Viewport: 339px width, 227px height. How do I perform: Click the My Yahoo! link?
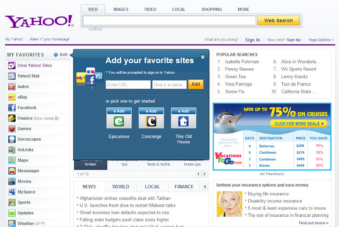(14, 39)
